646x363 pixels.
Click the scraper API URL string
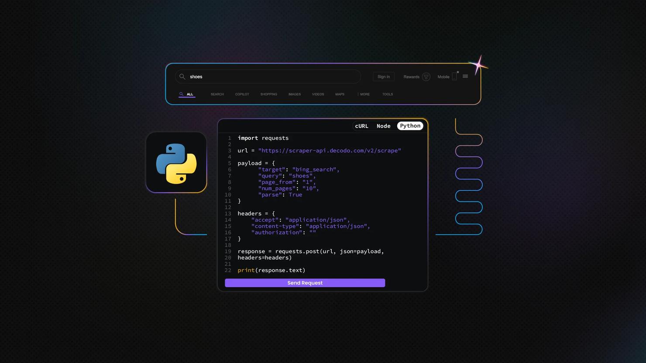pyautogui.click(x=330, y=151)
